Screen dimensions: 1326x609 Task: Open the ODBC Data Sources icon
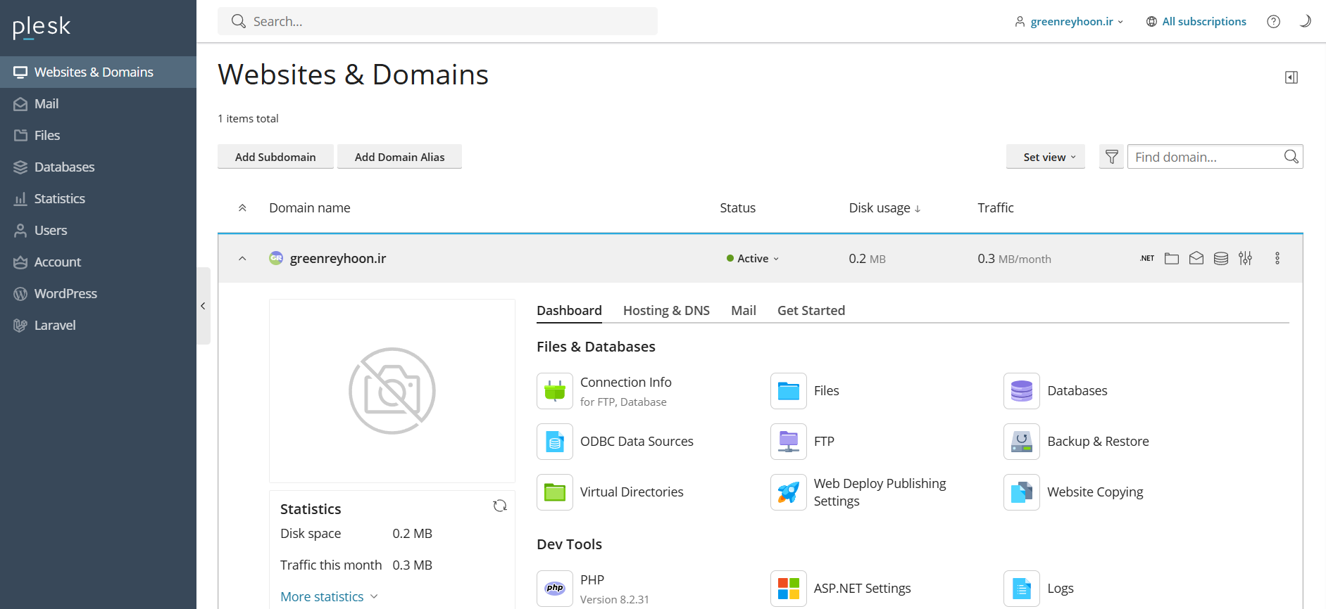555,442
